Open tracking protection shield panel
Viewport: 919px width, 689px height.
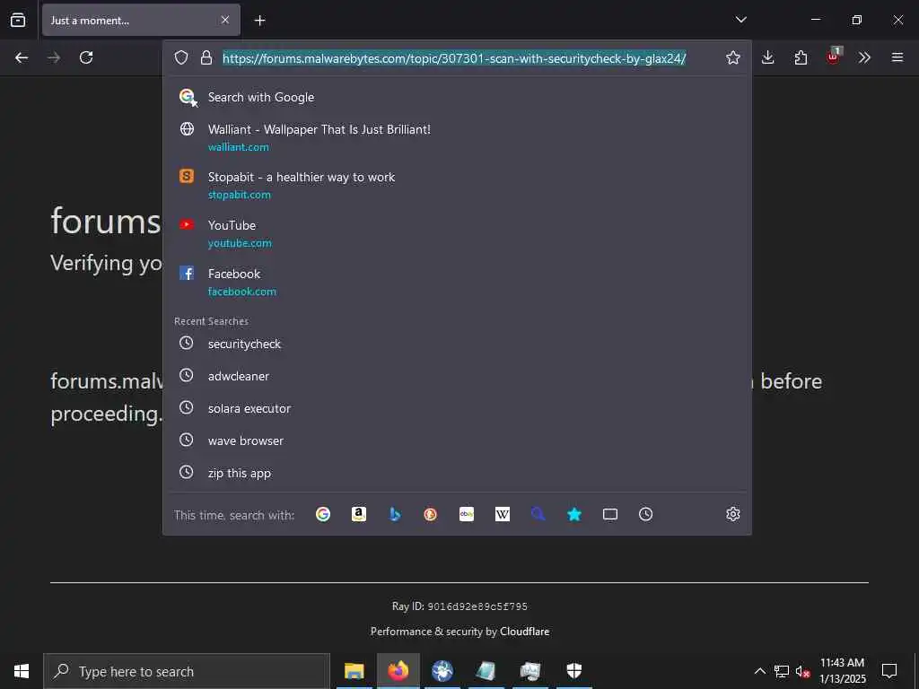point(181,57)
